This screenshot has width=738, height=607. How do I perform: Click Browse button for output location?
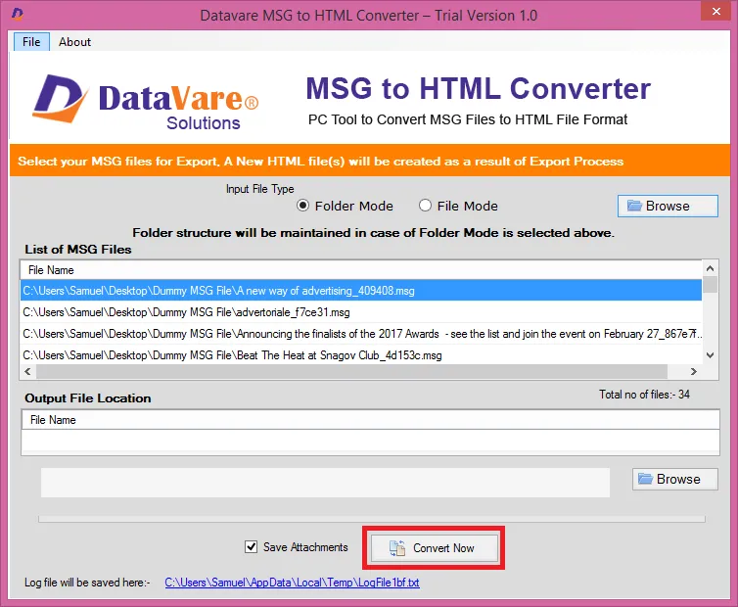(x=675, y=479)
